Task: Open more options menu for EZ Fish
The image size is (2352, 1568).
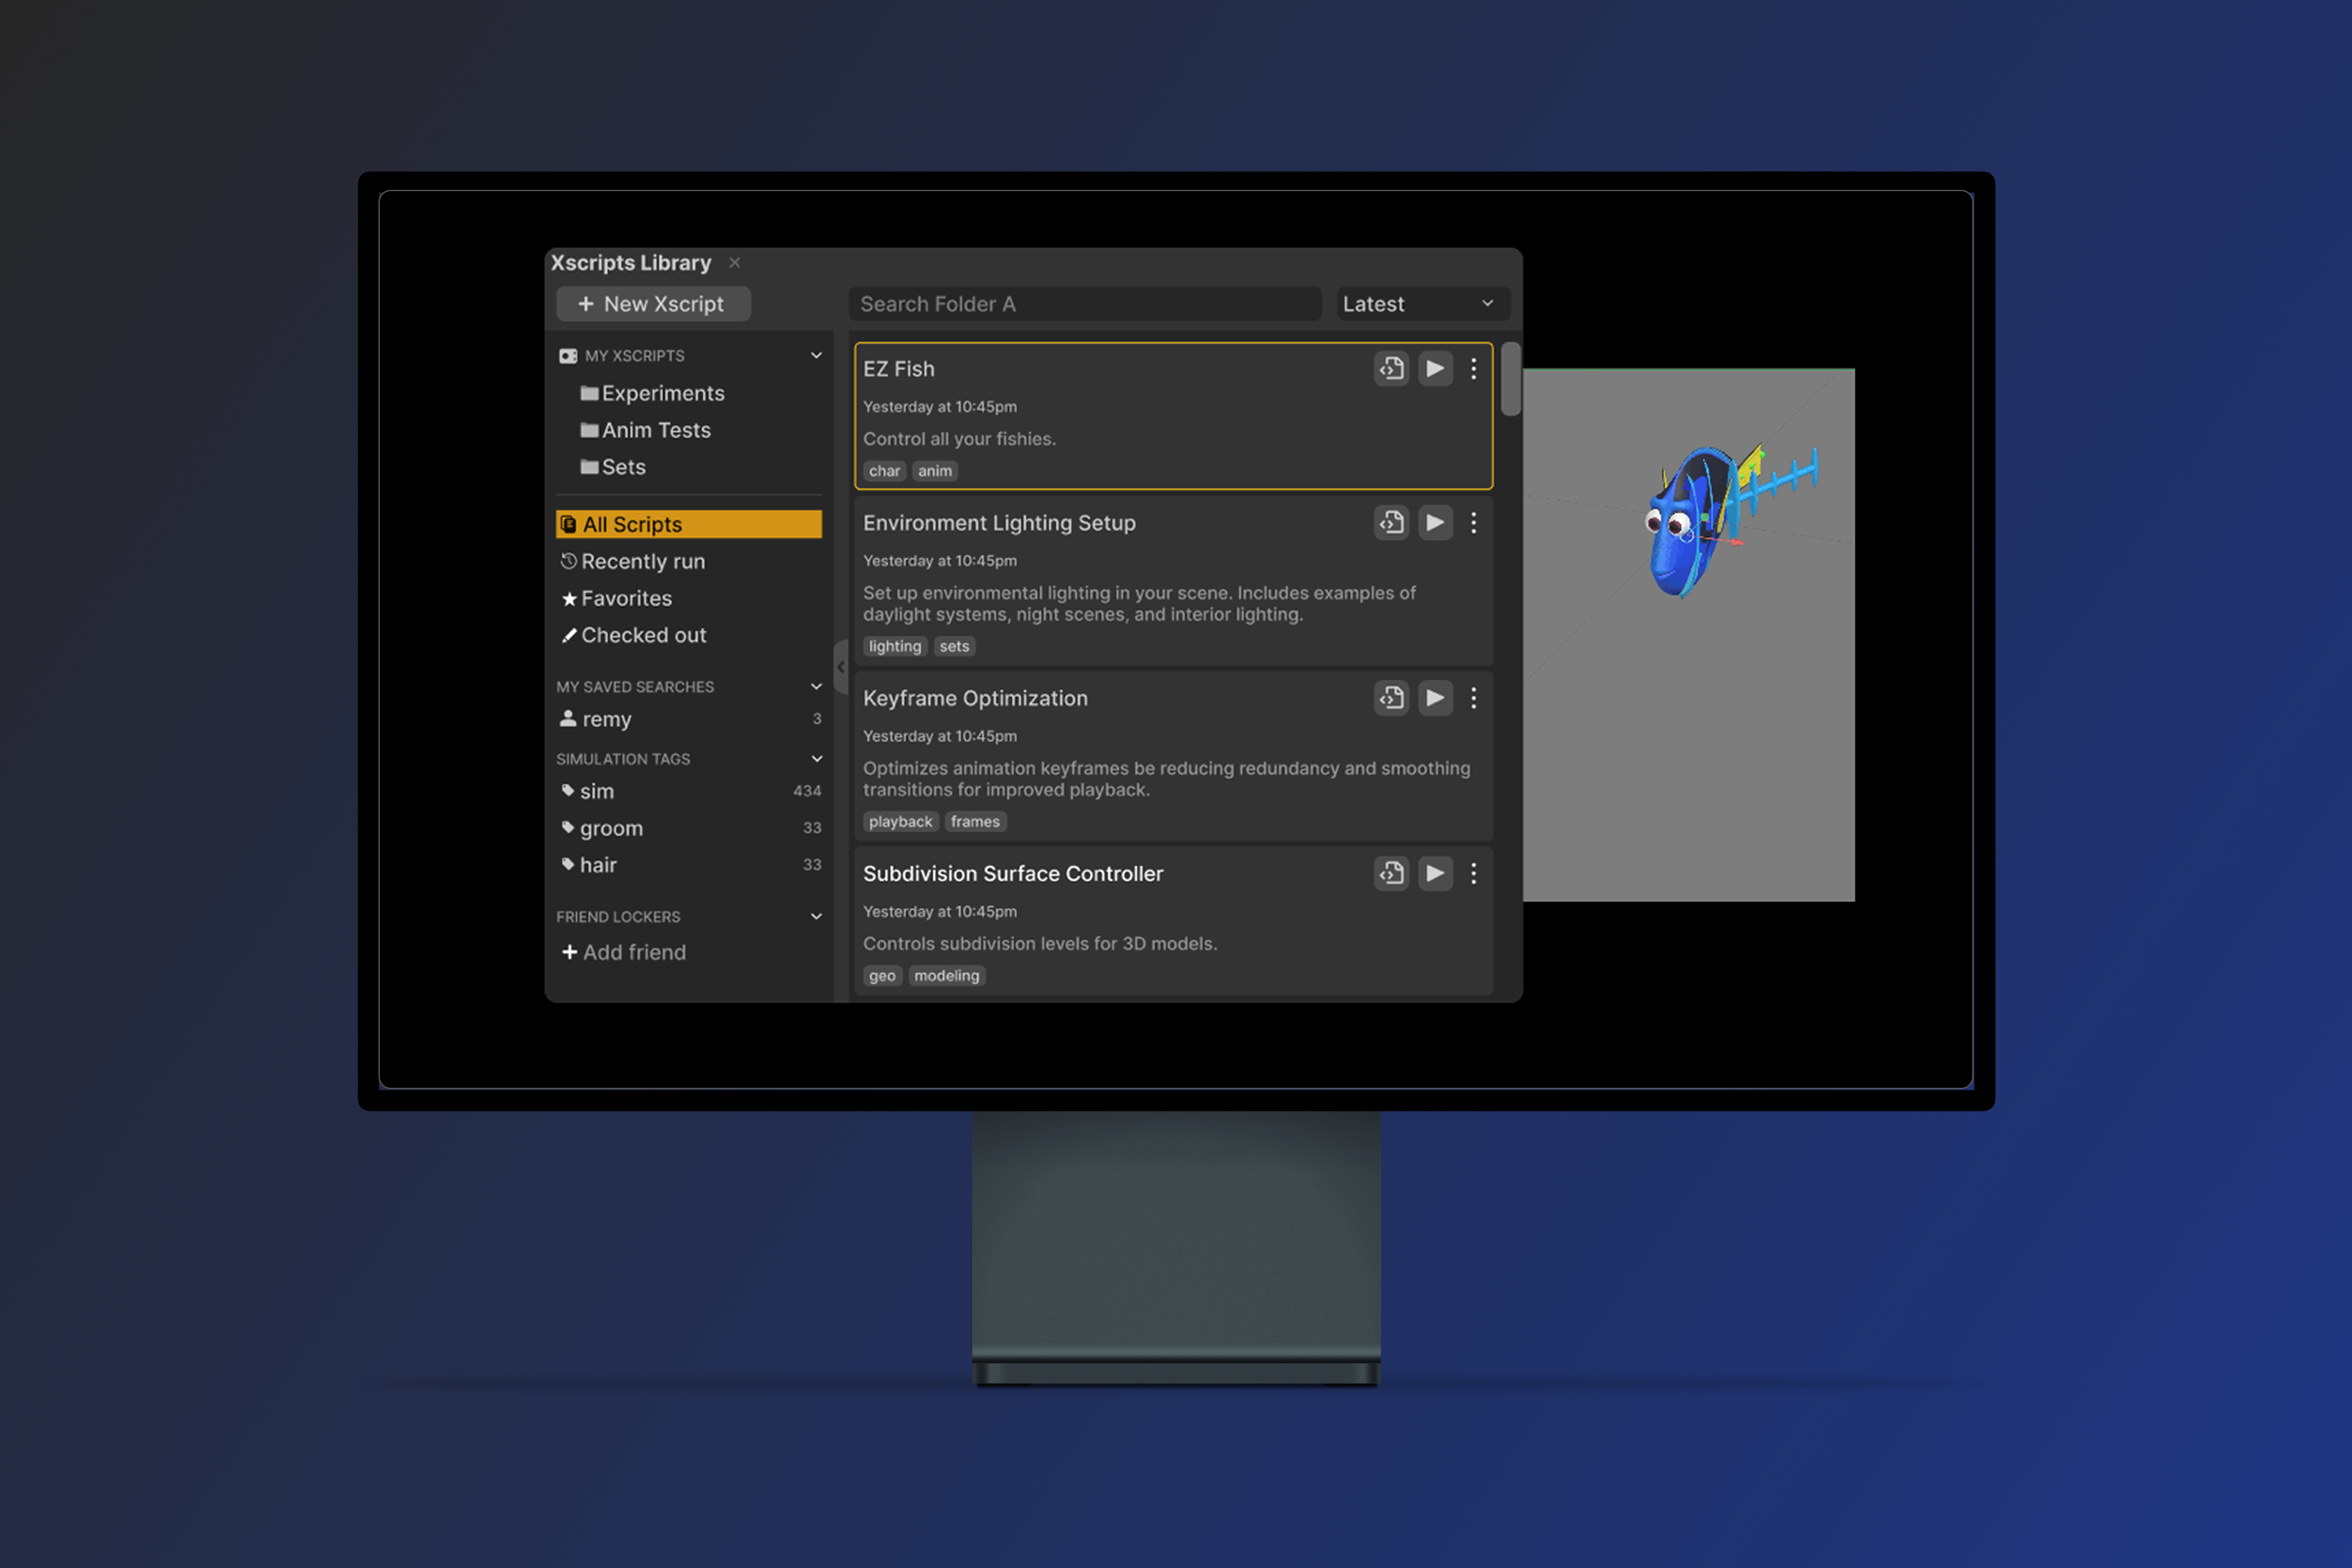Action: [x=1473, y=369]
